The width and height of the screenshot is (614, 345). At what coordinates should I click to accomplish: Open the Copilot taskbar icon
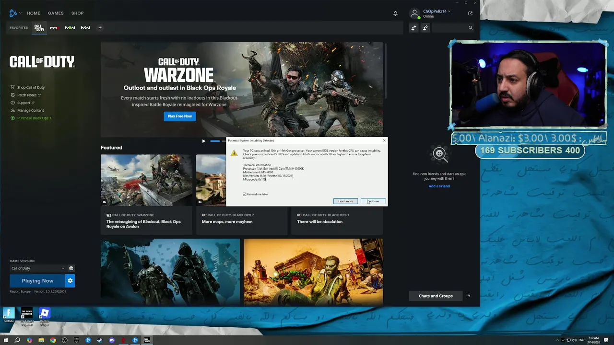pos(29,340)
